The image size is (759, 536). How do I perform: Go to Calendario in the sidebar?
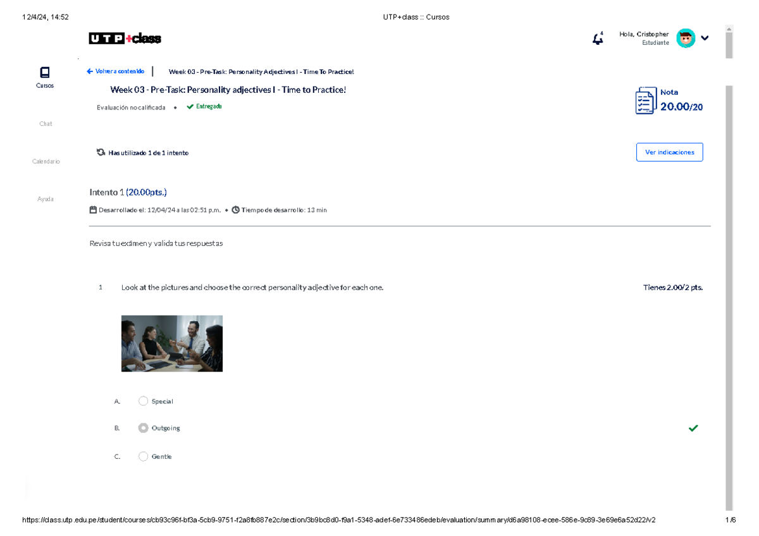46,162
